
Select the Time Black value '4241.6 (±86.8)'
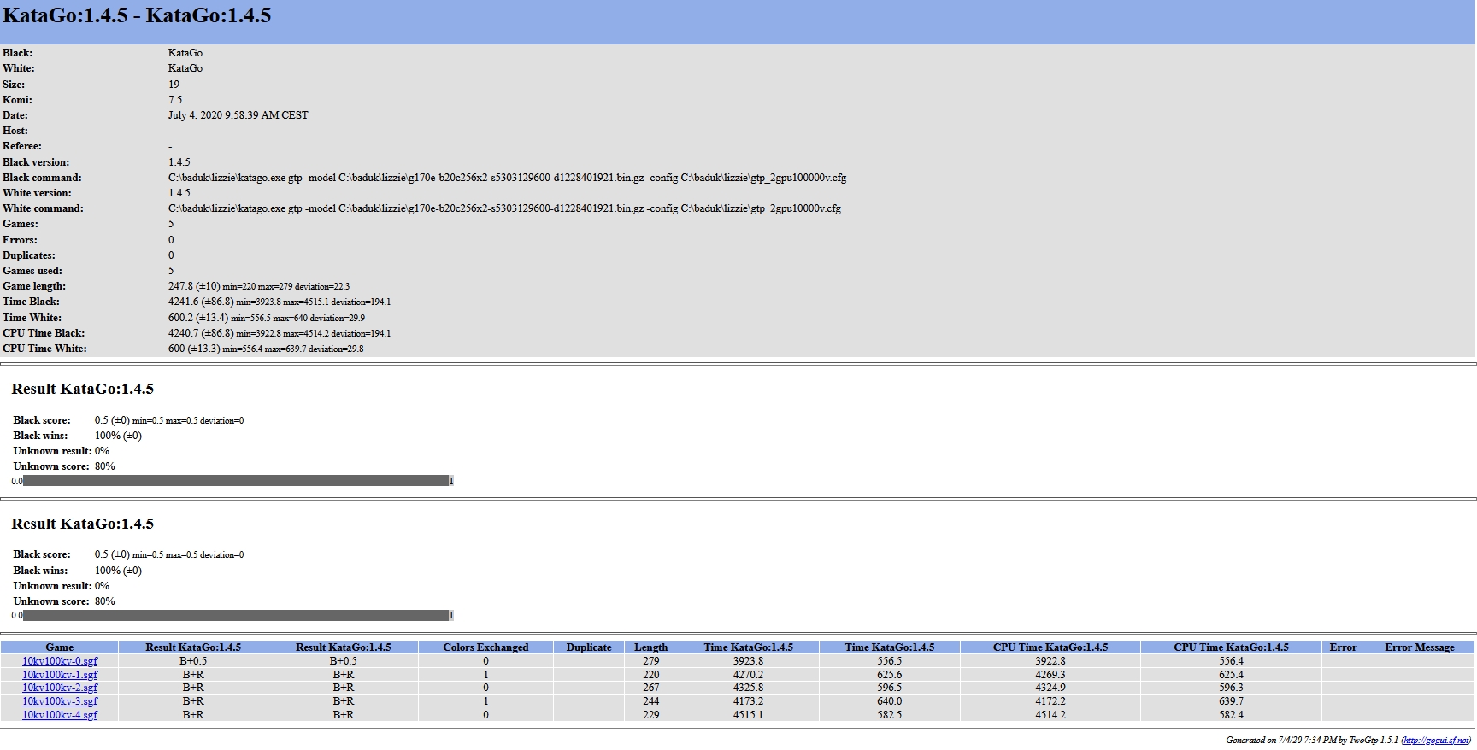(x=201, y=302)
